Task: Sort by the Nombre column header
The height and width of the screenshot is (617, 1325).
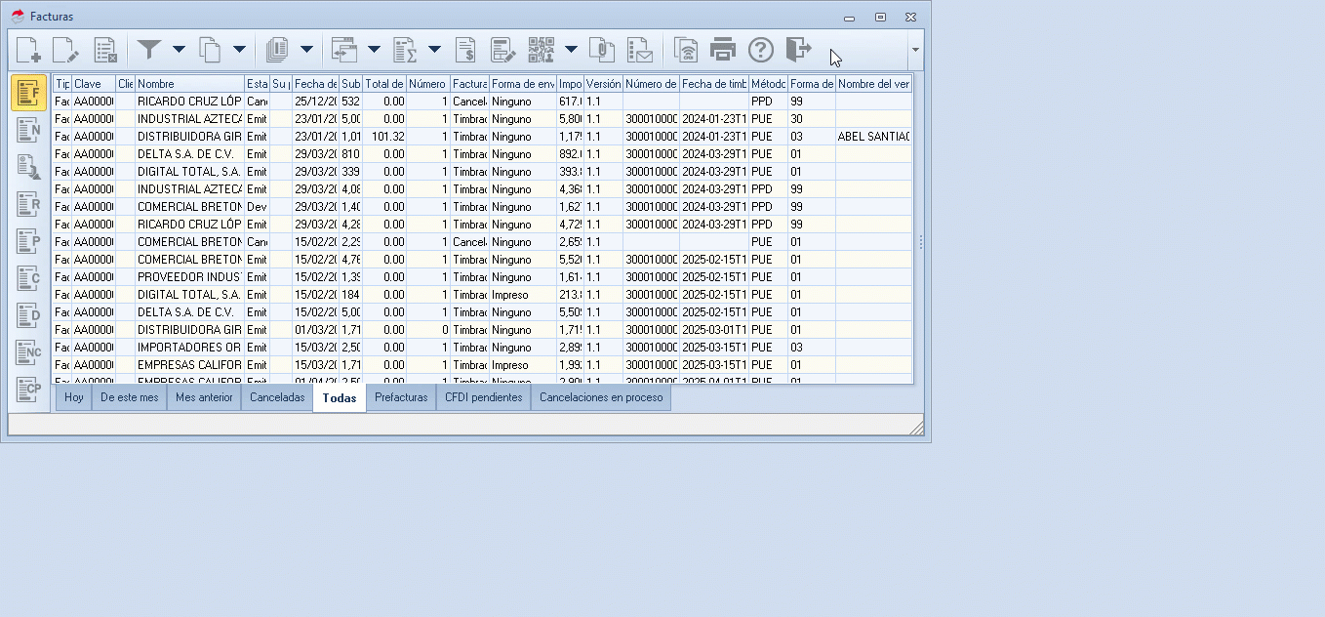Action: (189, 84)
